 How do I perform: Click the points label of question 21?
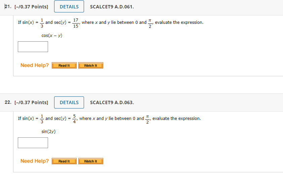coord(31,7)
